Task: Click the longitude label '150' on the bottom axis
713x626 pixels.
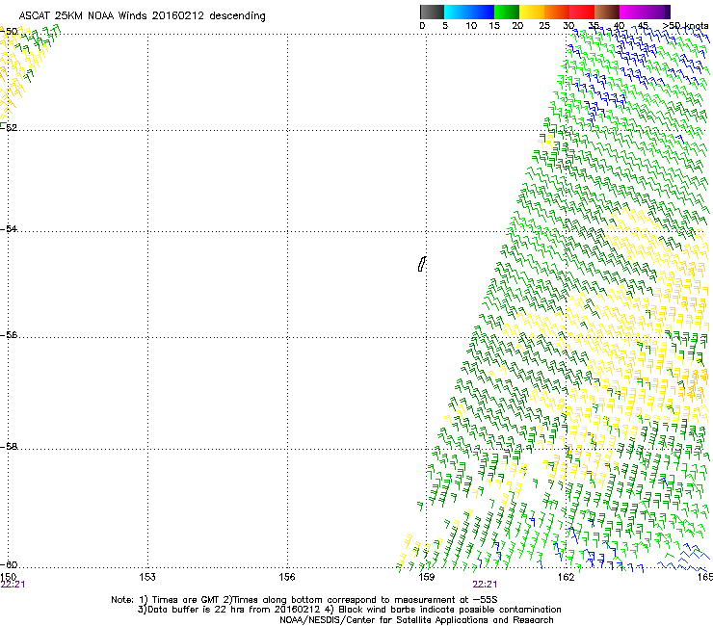Action: pyautogui.click(x=8, y=577)
